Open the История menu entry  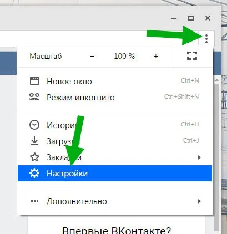coord(115,125)
